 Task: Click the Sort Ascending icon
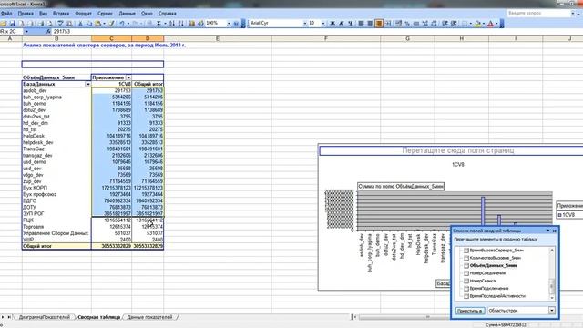[172, 24]
